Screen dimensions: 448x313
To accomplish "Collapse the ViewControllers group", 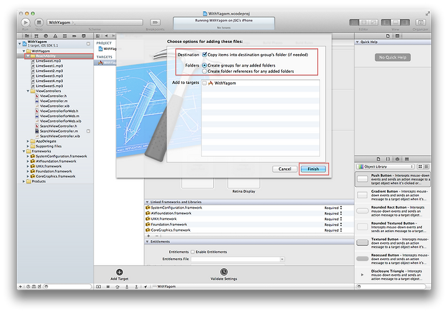I will coord(28,91).
